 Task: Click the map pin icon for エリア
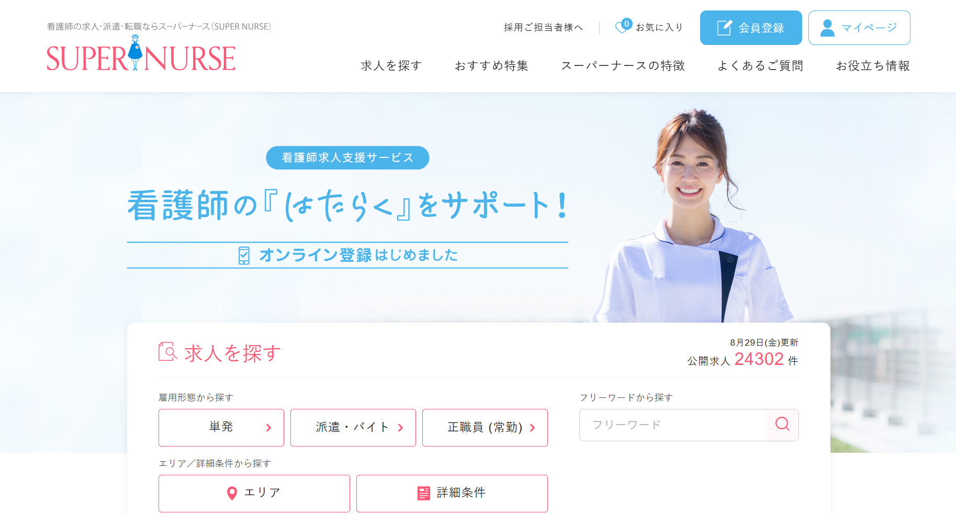pyautogui.click(x=232, y=493)
